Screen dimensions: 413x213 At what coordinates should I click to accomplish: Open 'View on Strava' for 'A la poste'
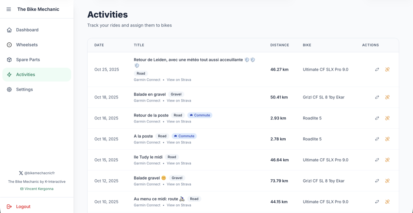point(179,142)
